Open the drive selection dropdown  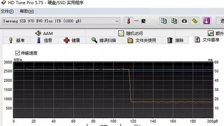[x=61, y=21]
